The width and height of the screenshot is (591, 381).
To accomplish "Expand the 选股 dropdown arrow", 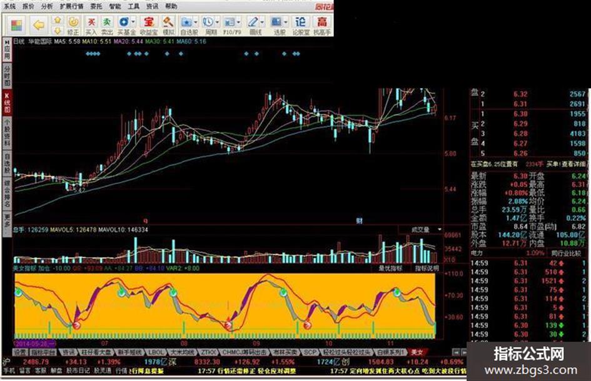I will point(286,23).
